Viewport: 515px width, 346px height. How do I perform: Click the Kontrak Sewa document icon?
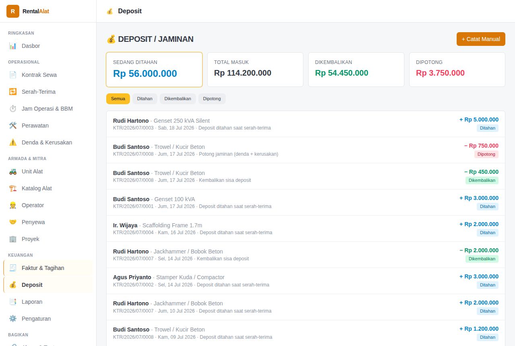point(13,75)
